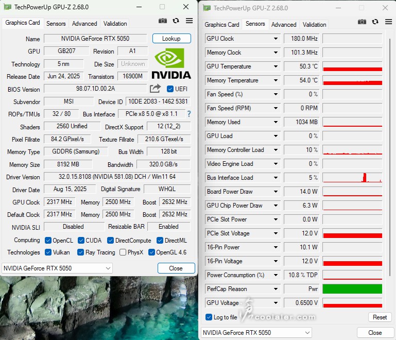The height and width of the screenshot is (340, 396).
Task: Open the Memory Temperature sensor dropdown
Action: (276, 80)
